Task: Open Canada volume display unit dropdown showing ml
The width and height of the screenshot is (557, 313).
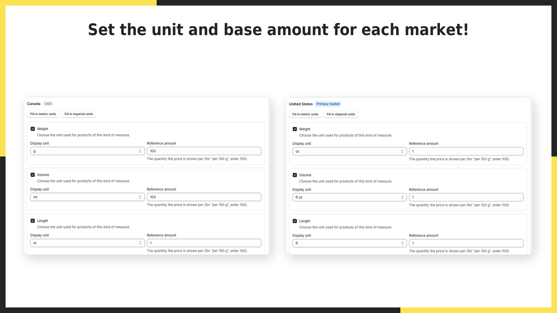Action: pos(87,197)
